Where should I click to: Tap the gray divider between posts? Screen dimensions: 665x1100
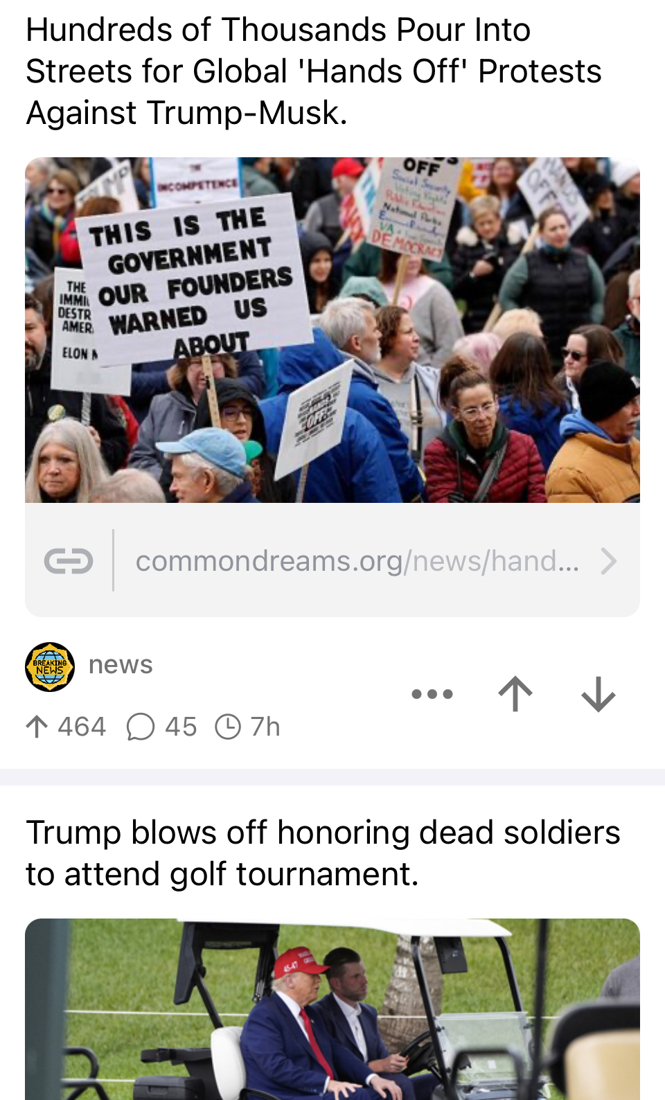[332, 777]
